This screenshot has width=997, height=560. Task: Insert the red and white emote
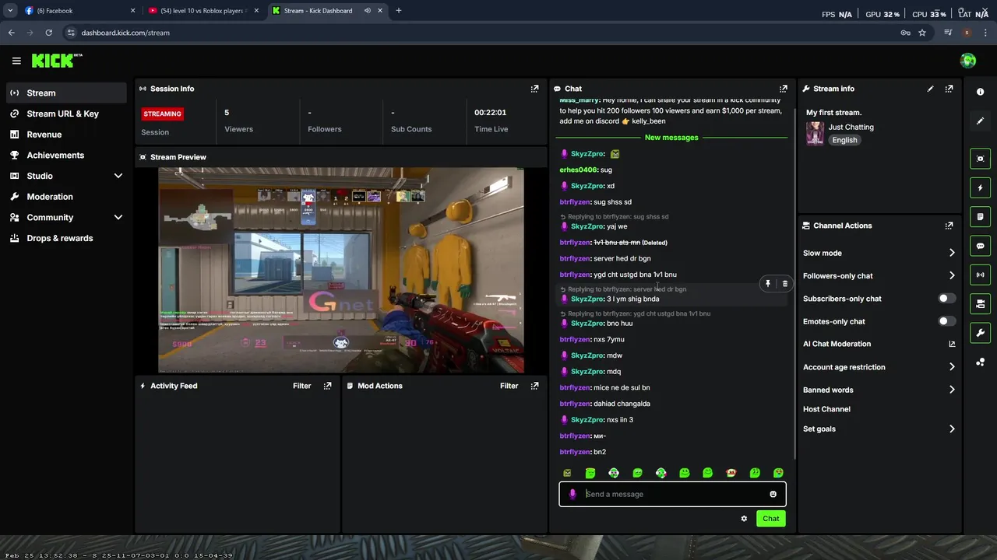pos(731,473)
